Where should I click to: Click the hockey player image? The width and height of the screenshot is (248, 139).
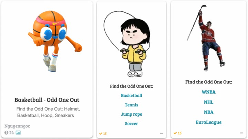coord(206,38)
